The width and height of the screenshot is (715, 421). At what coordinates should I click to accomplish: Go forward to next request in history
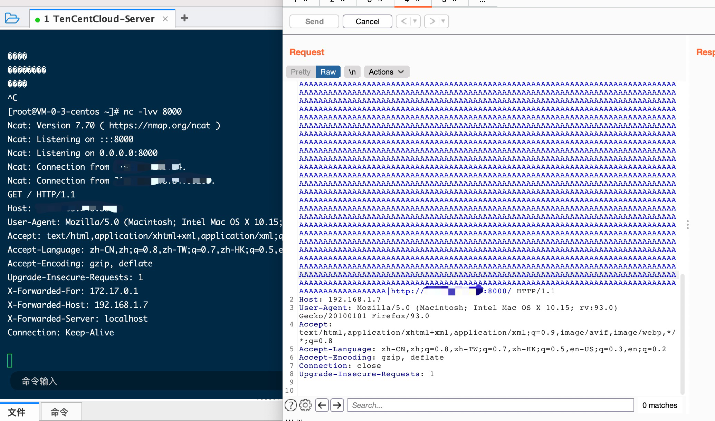pos(432,21)
